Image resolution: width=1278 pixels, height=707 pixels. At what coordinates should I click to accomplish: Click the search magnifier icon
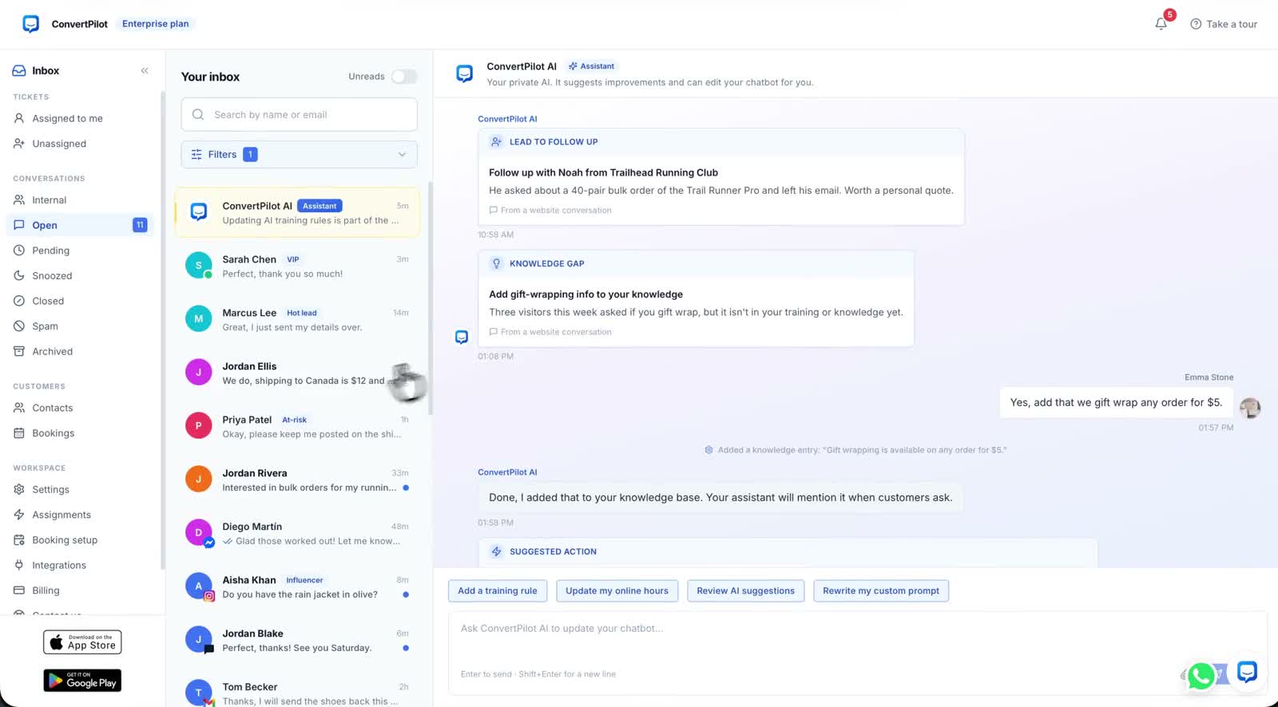[x=198, y=115]
